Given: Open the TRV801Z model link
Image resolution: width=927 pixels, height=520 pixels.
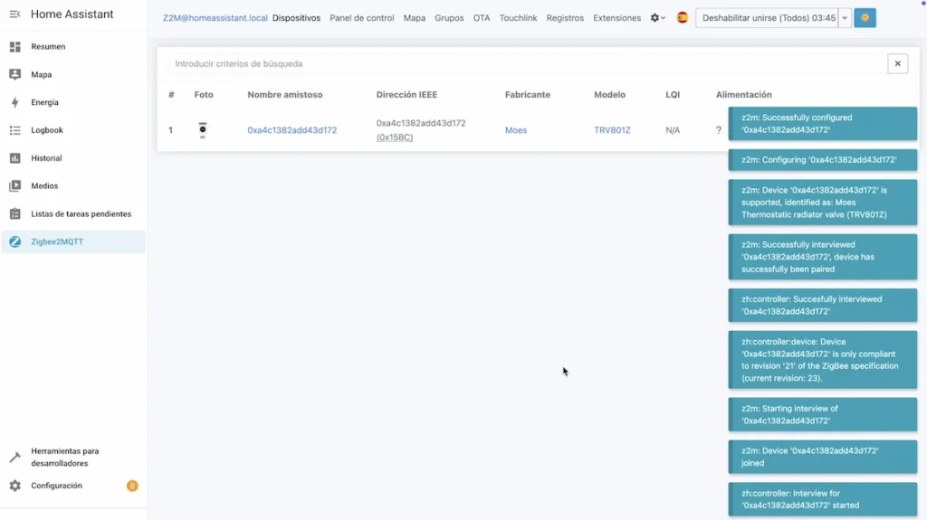Looking at the screenshot, I should click(x=612, y=130).
